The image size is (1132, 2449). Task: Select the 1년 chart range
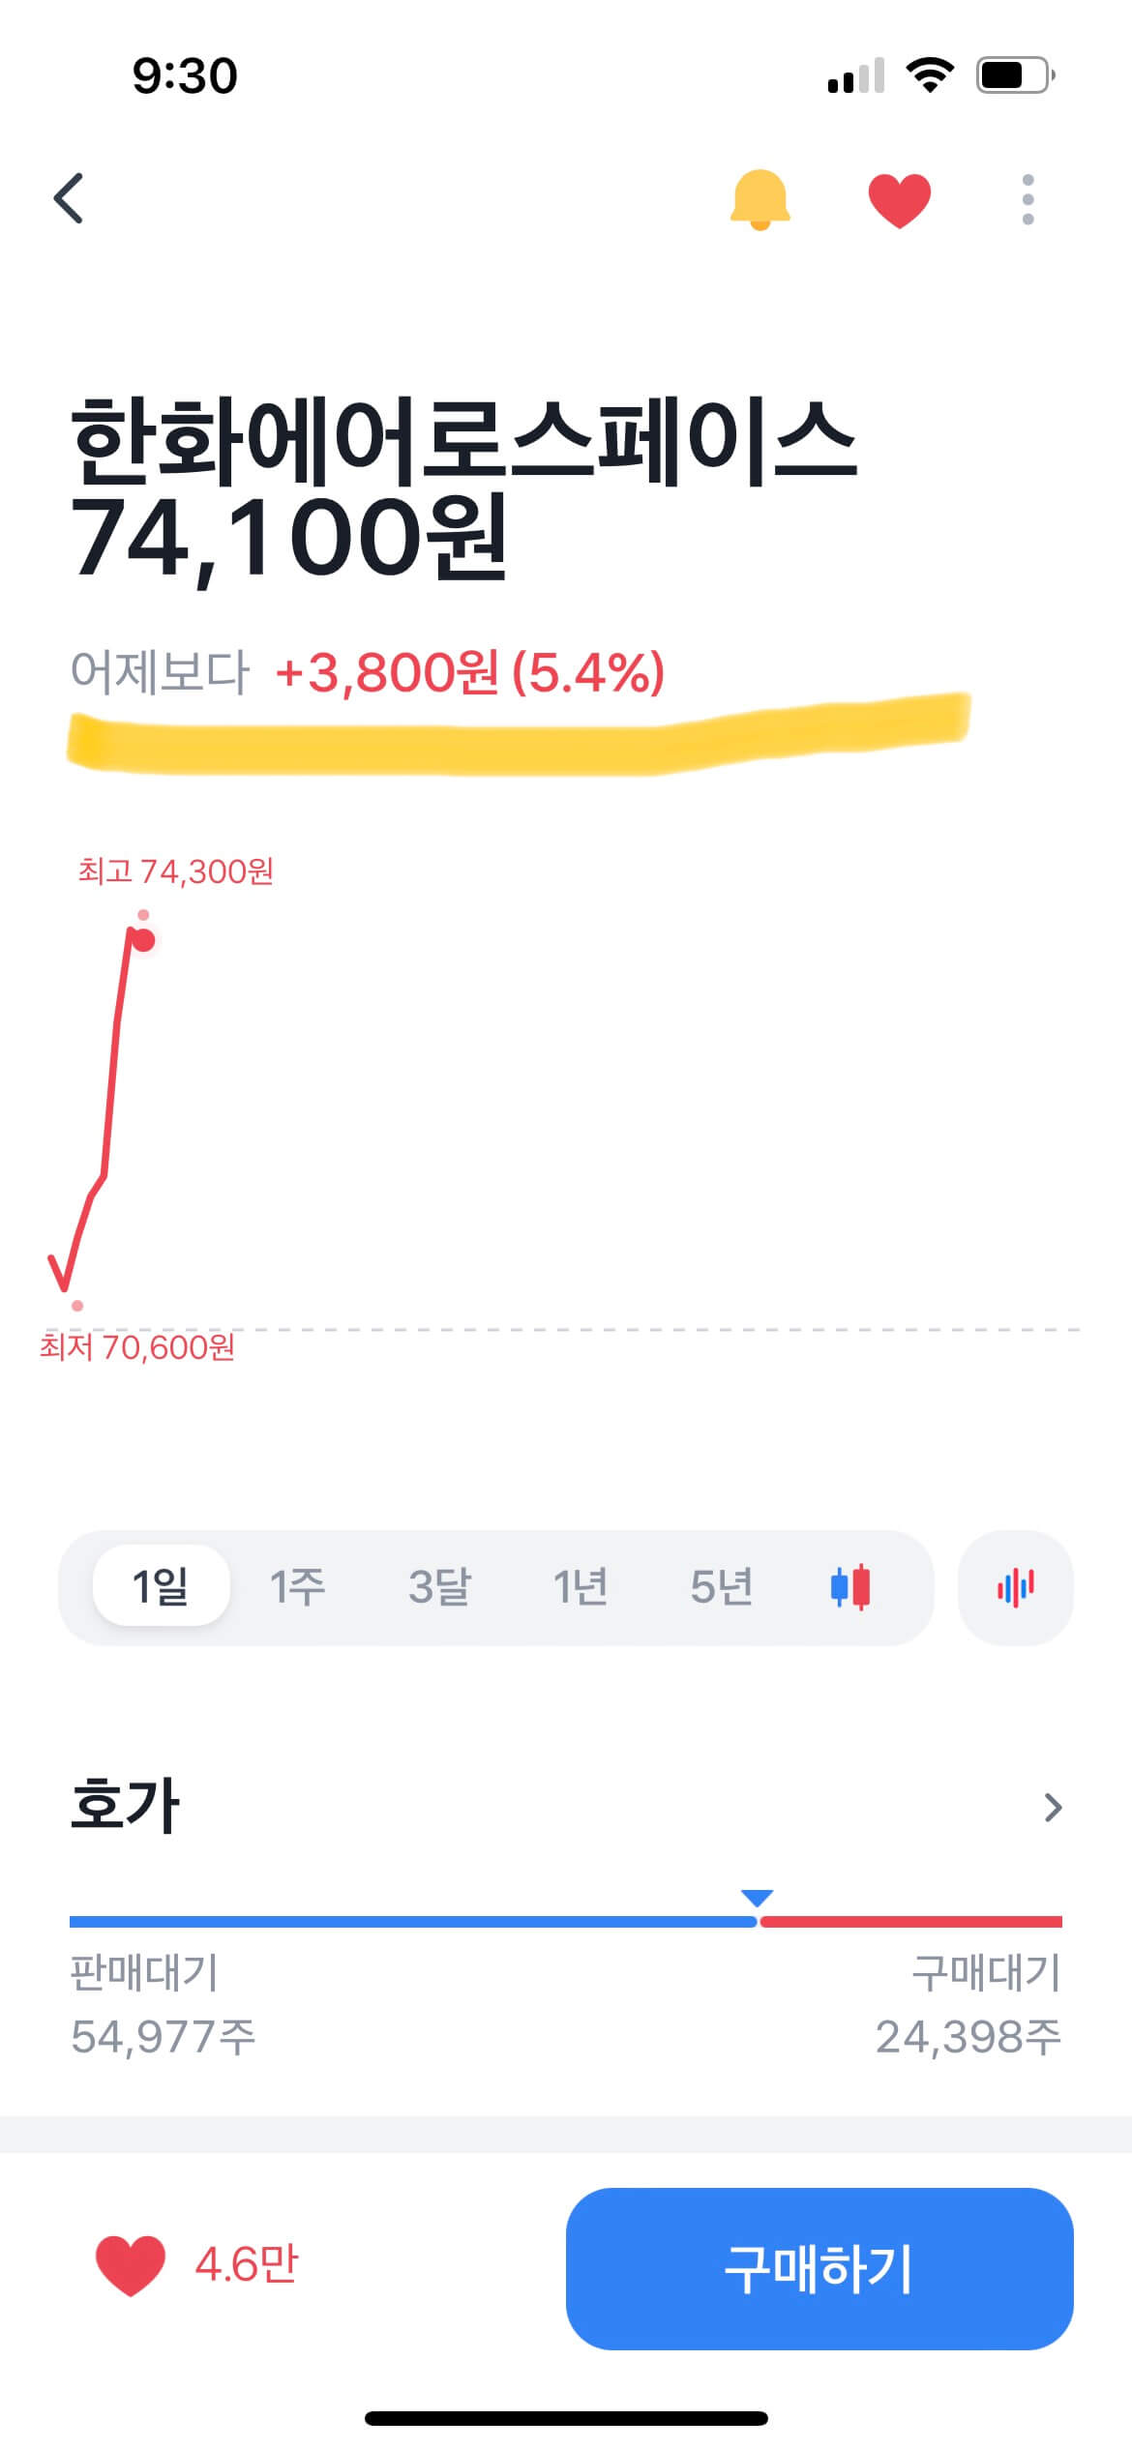[580, 1587]
